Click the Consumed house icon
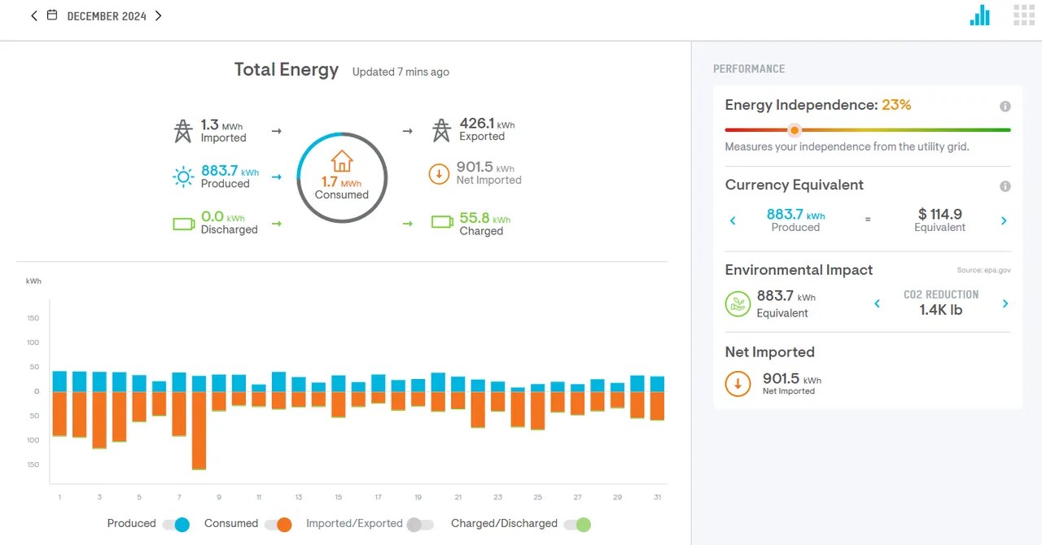Viewport: 1042px width, 545px height. click(x=342, y=160)
